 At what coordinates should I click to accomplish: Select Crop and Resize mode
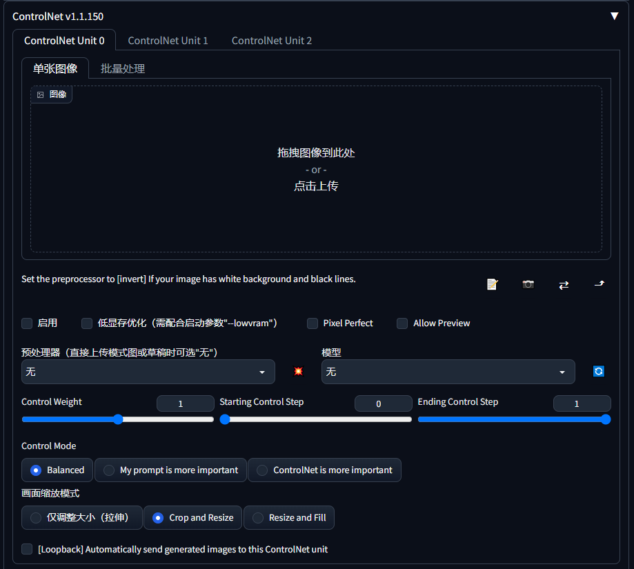(x=193, y=518)
